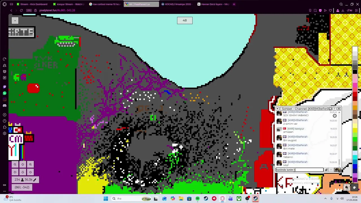Switch to KOCAELİ İmsakiye 2026 tab
The image size is (361, 203).
(177, 4)
